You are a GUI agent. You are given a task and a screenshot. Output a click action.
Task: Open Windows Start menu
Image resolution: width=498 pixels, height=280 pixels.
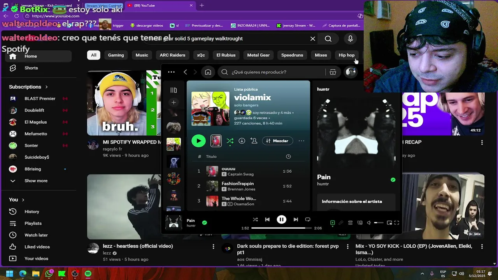(9, 274)
